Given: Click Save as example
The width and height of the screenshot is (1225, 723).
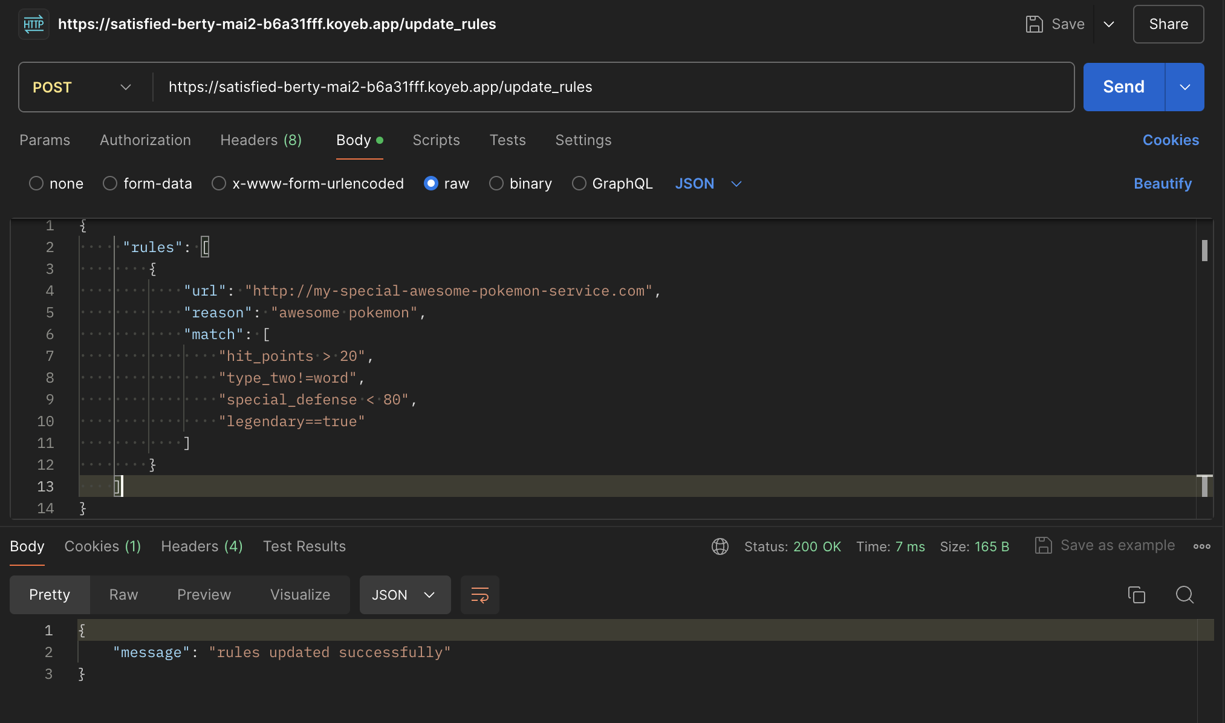Looking at the screenshot, I should click(x=1105, y=545).
